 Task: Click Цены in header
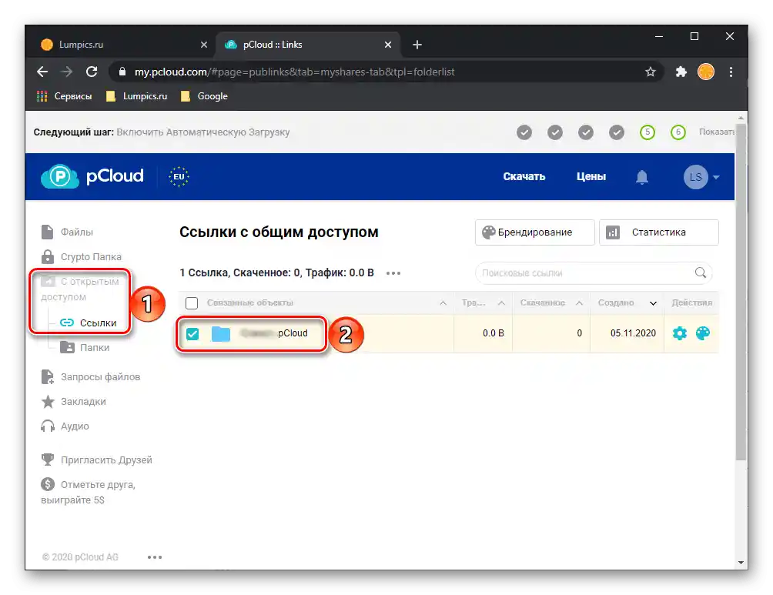(x=591, y=176)
